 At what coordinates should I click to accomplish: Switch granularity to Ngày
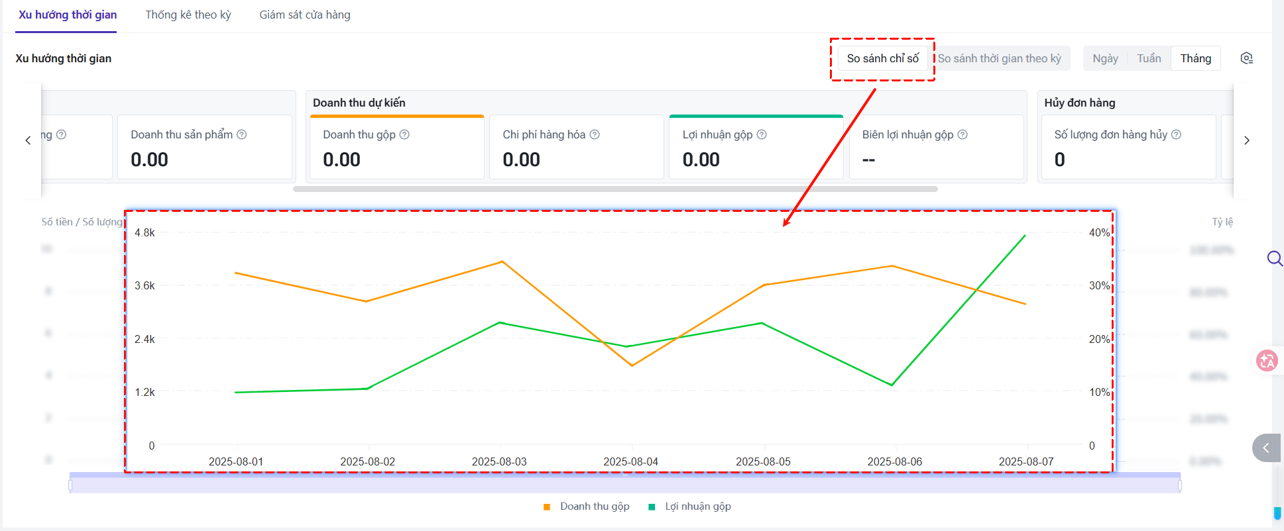pos(1105,58)
